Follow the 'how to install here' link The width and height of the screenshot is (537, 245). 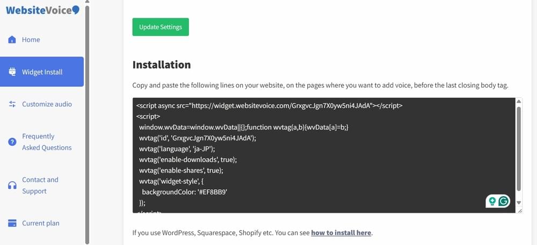point(341,233)
